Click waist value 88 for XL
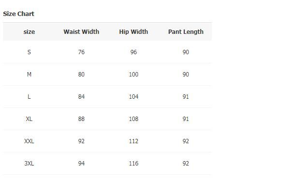The height and width of the screenshot is (180, 307). point(81,119)
